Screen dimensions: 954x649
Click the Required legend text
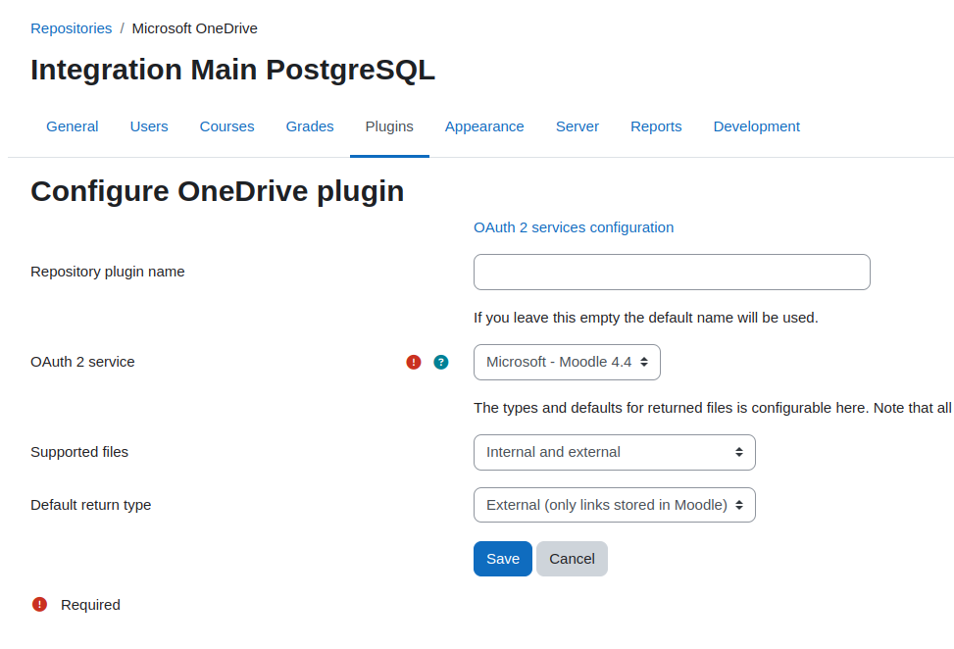coord(90,605)
